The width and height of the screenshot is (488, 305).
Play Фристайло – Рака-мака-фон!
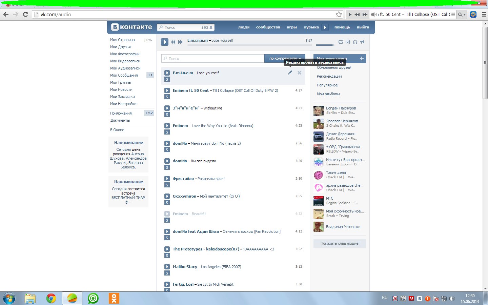[x=167, y=179]
